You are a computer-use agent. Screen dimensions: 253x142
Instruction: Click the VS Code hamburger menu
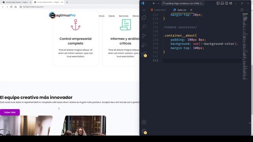click(144, 10)
